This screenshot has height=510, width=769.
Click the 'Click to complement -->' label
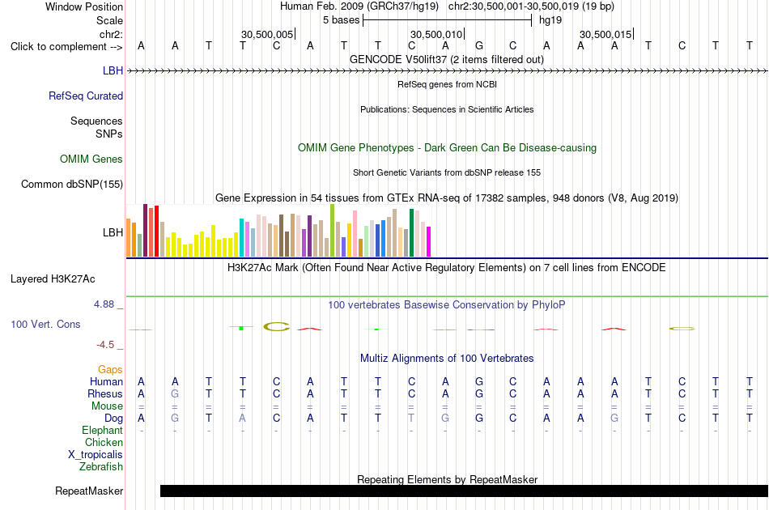[x=66, y=47]
